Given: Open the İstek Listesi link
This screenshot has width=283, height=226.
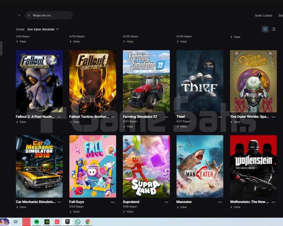Looking at the screenshot, I should pos(264,16).
